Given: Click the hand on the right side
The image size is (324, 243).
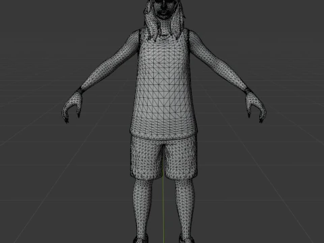Looking at the screenshot, I should (255, 106).
